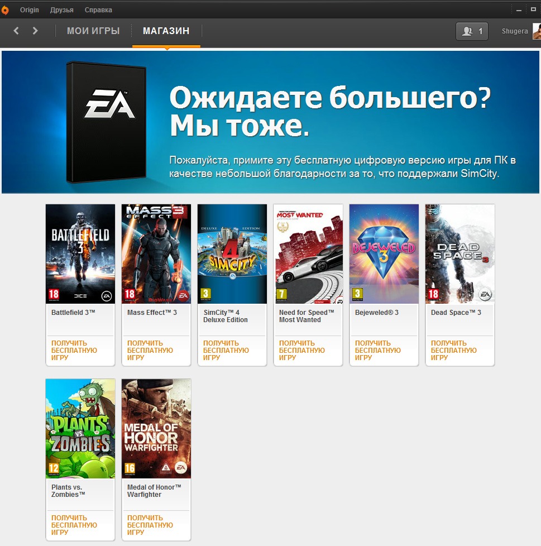Switch to МОИ ИГРЫ tab
This screenshot has height=546, width=541.
[93, 31]
